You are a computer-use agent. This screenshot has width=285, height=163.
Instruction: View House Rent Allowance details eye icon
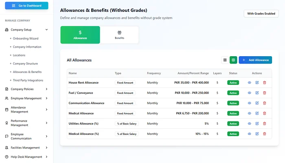(250, 83)
